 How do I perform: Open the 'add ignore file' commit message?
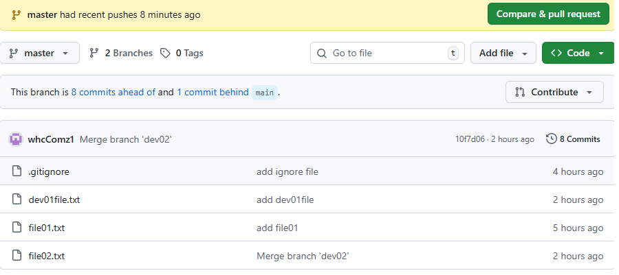287,172
